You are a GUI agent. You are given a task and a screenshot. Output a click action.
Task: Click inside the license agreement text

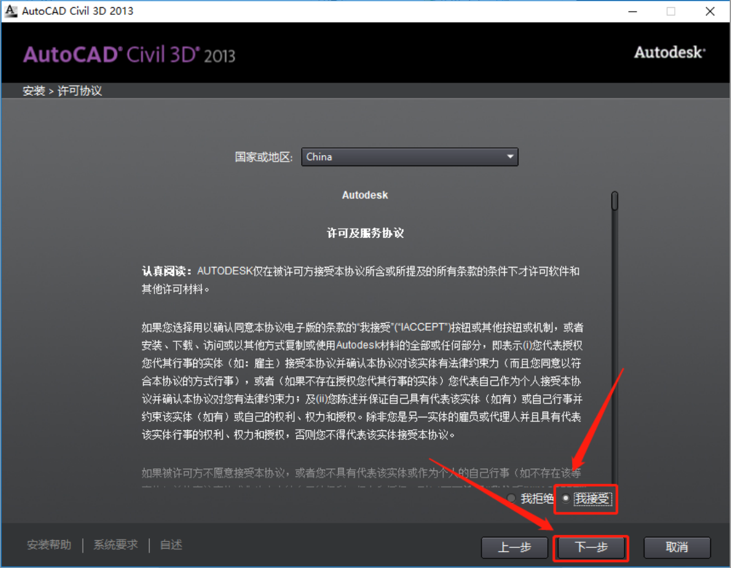[x=362, y=362]
